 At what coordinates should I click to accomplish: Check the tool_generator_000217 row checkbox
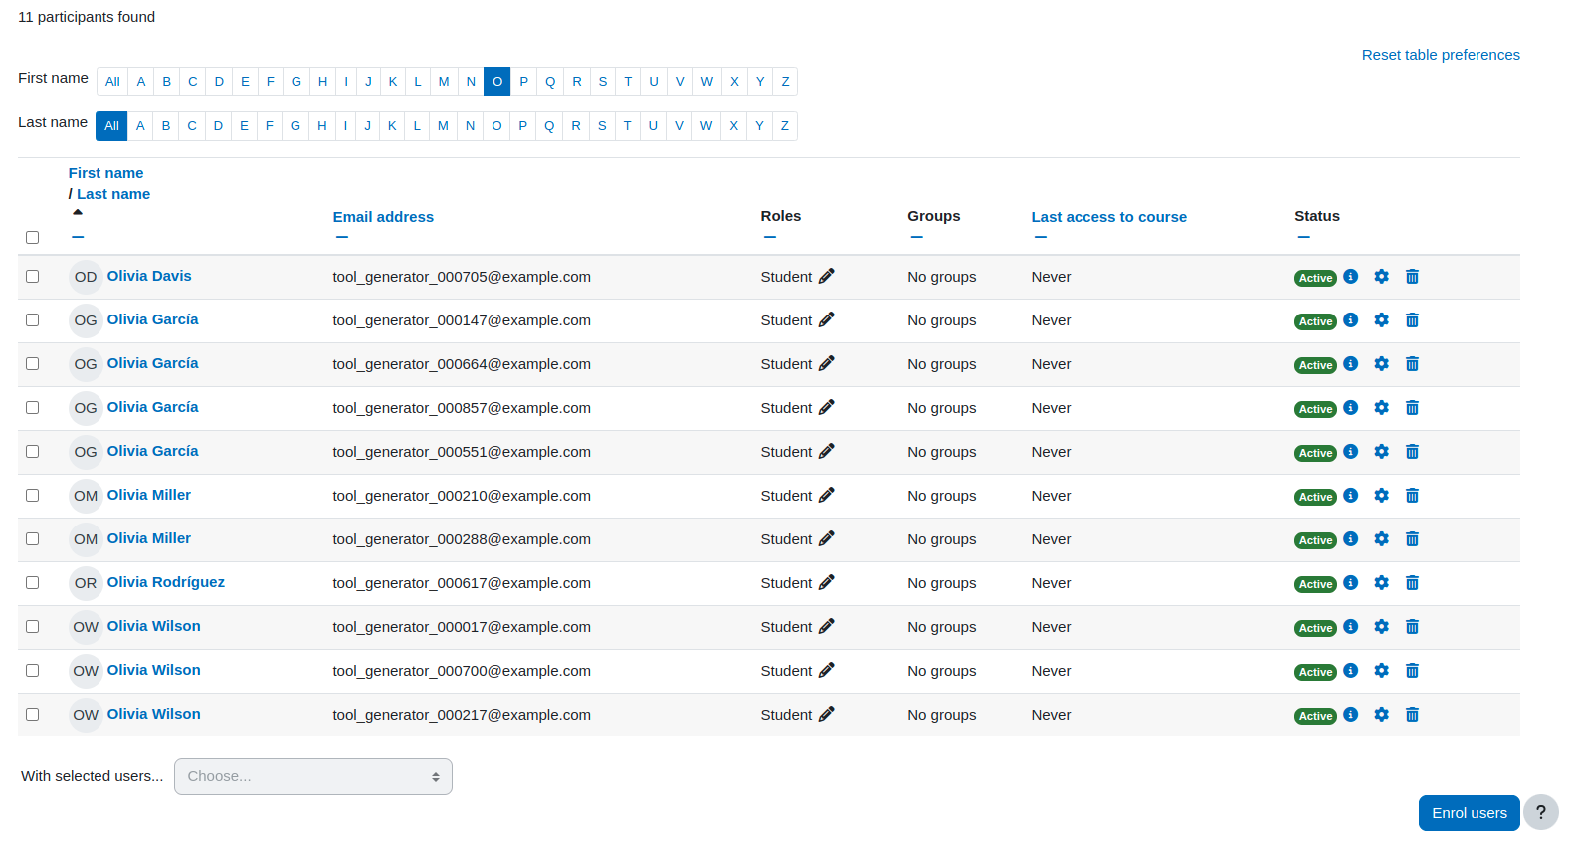click(32, 714)
